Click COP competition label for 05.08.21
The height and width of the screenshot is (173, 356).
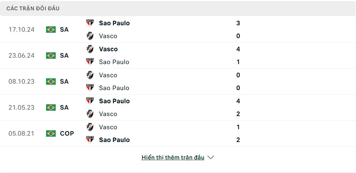tap(67, 133)
